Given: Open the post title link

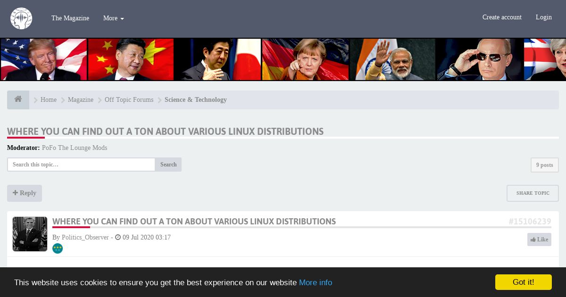Looking at the screenshot, I should (x=194, y=222).
